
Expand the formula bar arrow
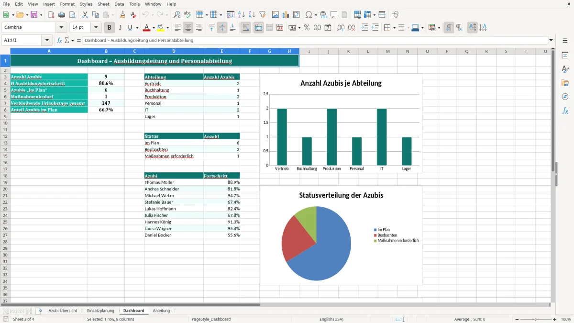tap(551, 40)
